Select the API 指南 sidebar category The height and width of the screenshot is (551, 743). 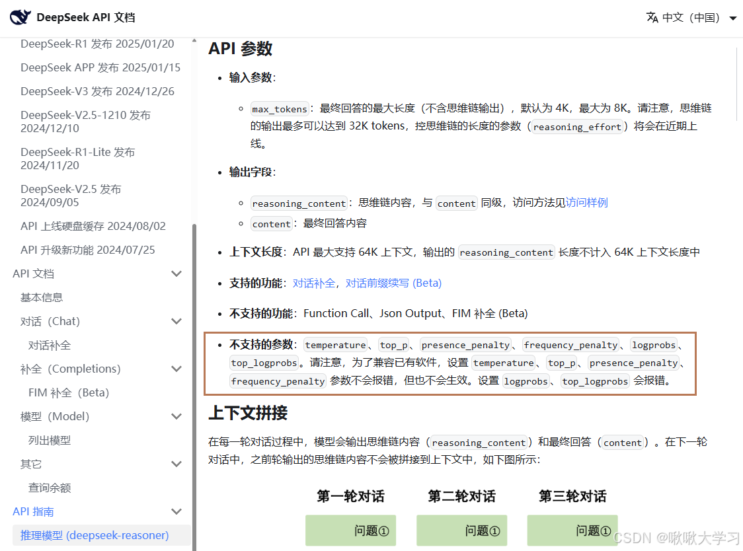point(33,511)
